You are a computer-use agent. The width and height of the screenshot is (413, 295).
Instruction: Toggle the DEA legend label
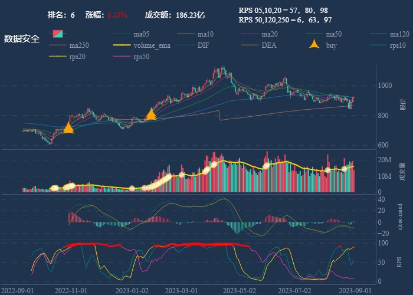pyautogui.click(x=269, y=45)
